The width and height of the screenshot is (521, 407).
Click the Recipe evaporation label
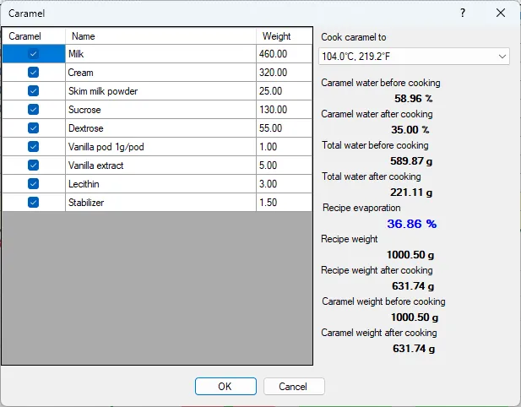(361, 208)
